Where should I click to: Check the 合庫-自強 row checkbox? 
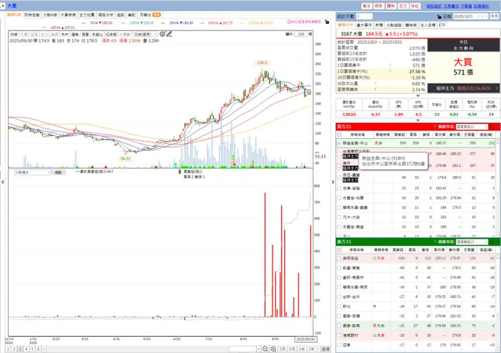(x=339, y=188)
